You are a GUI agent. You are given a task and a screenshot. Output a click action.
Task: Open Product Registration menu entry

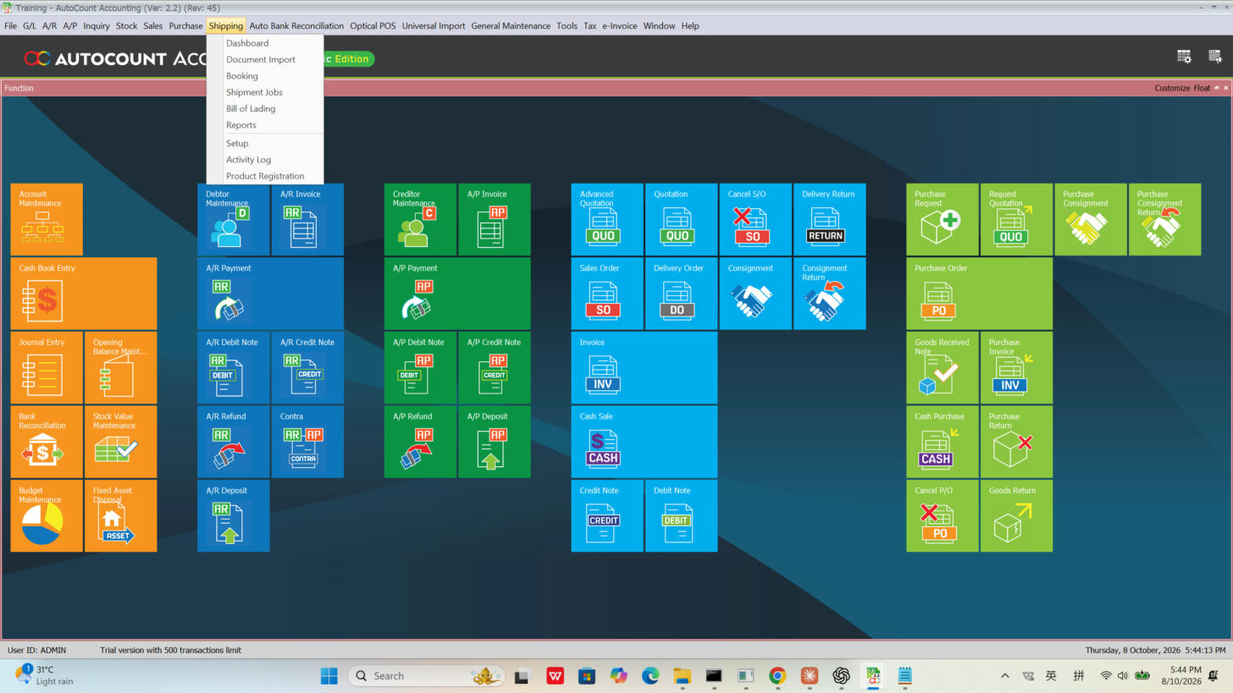tap(265, 176)
